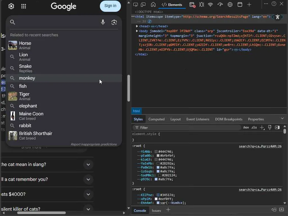Expand the collapsed head contents ellipsis
The image size is (288, 216).
[152, 26]
